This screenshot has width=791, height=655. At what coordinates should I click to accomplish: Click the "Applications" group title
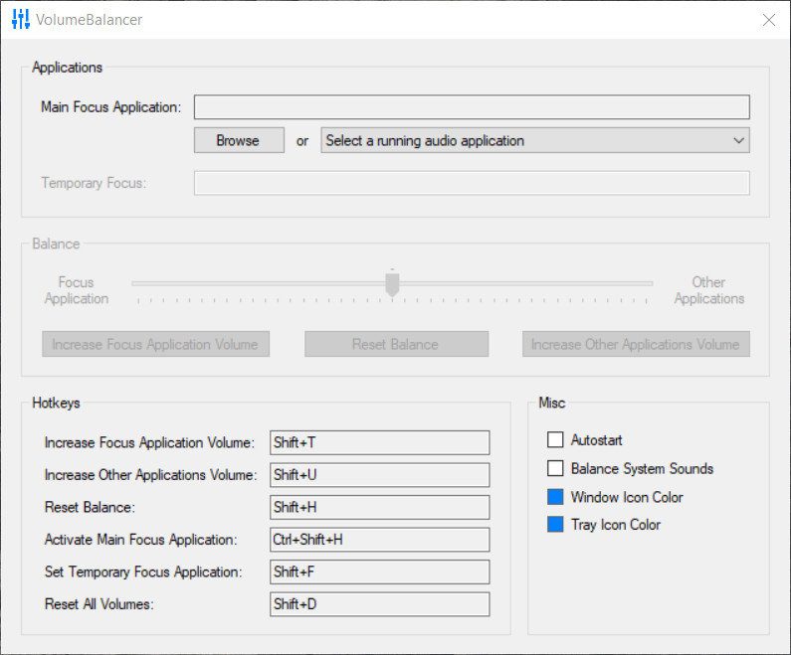tap(67, 68)
